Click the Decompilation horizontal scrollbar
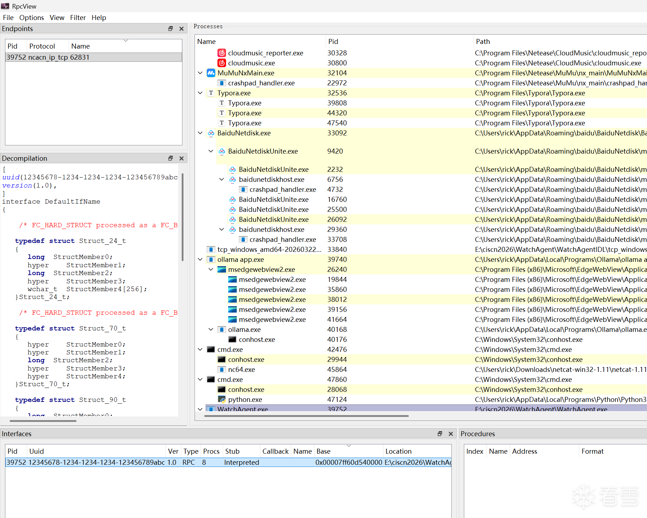 point(43,421)
